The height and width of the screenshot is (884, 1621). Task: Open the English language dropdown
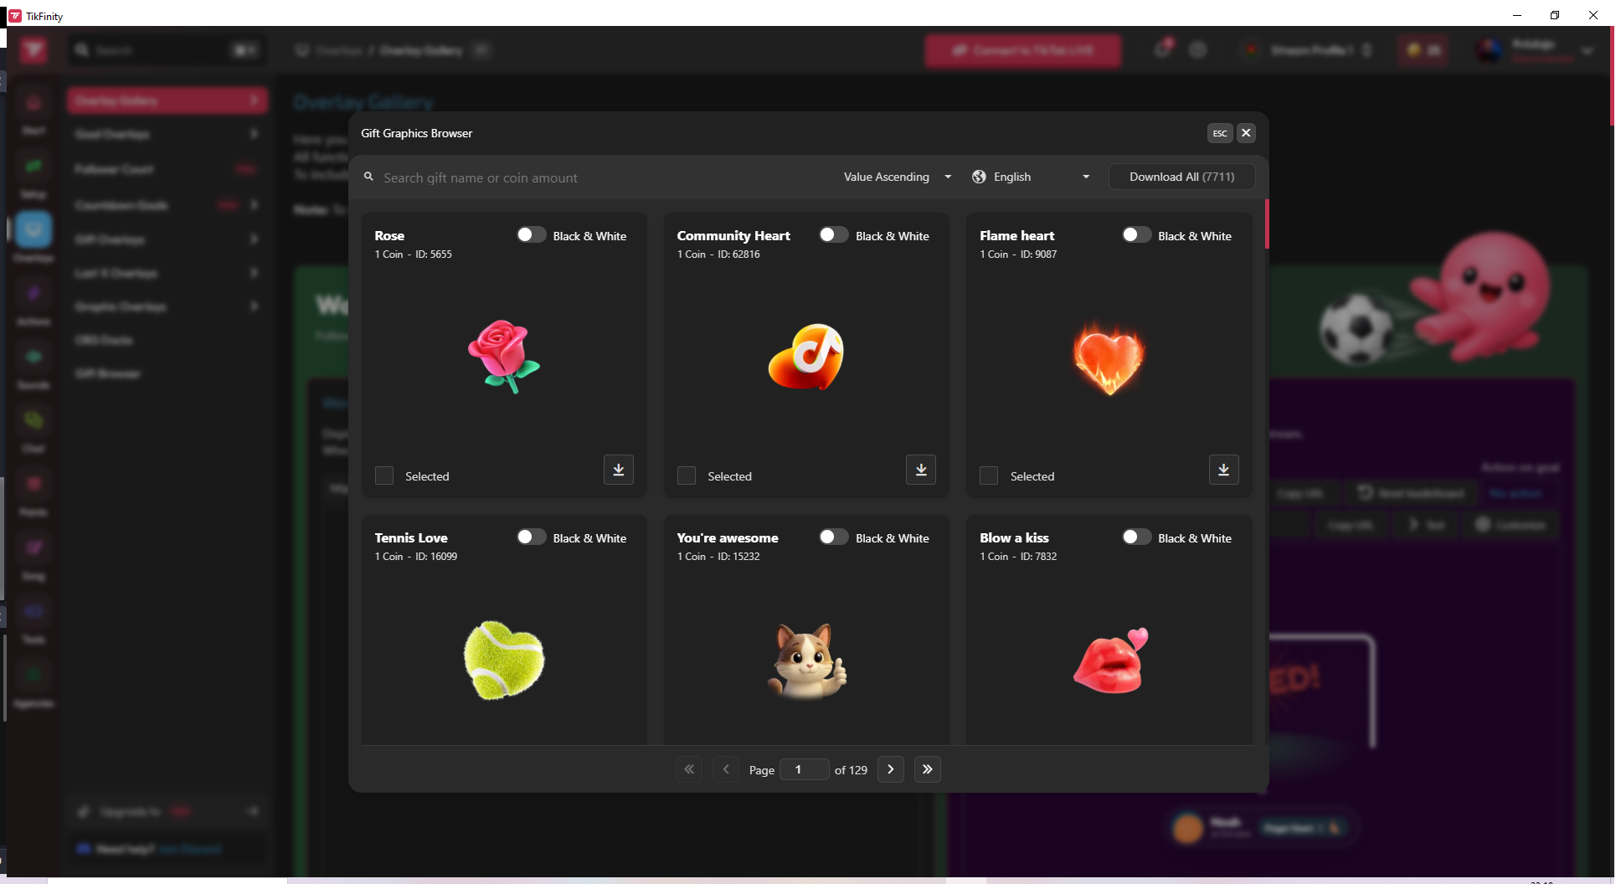click(x=1031, y=177)
